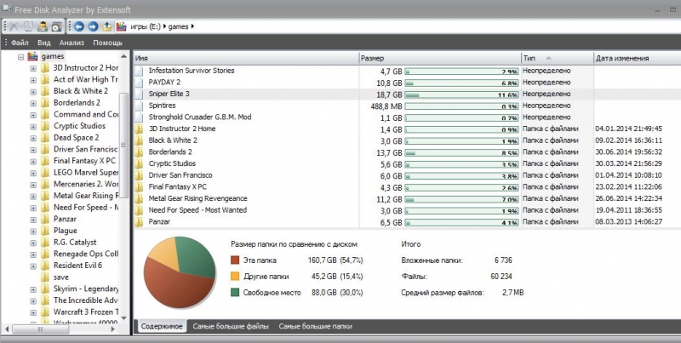Click file icon of PAYDAY 2 row

[139, 83]
